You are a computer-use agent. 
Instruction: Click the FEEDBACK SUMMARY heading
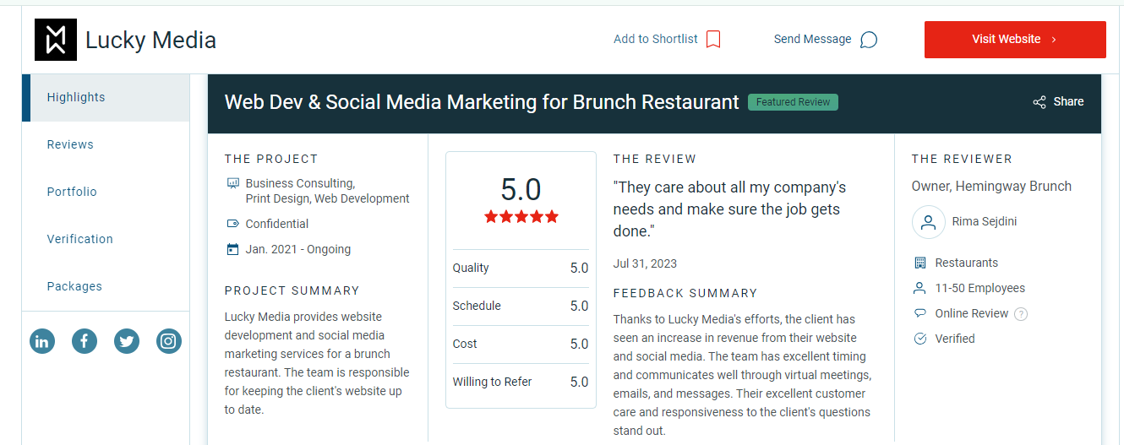click(685, 293)
